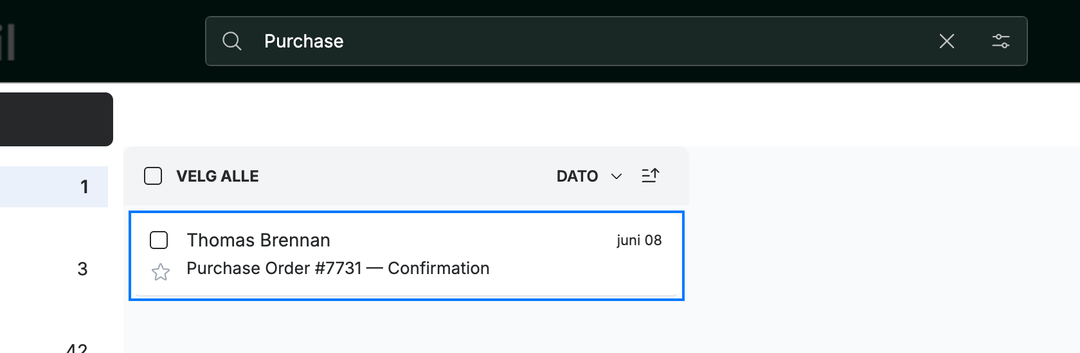Click the juni 08 date on email
1080x353 pixels.
point(639,240)
